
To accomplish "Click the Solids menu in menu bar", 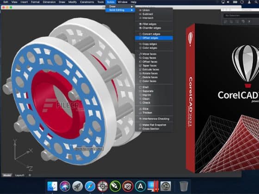I will [x=111, y=2].
